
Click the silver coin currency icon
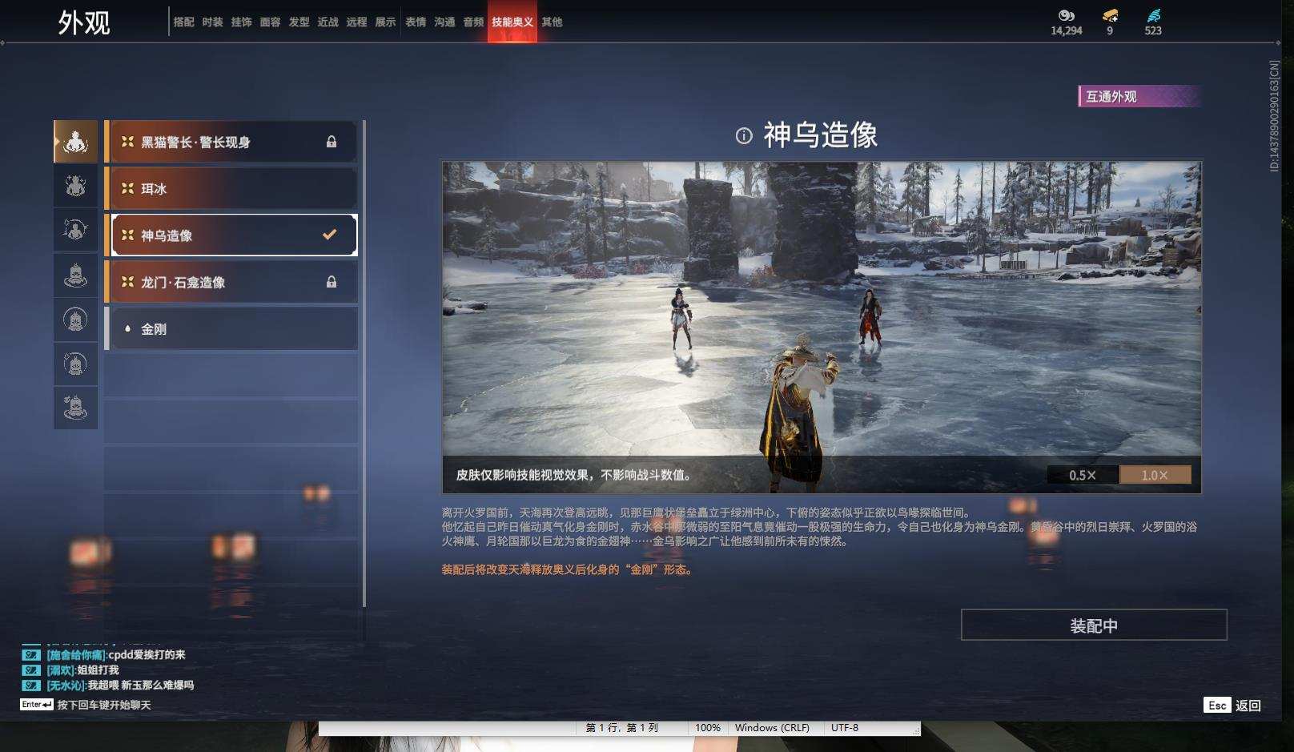(1066, 15)
